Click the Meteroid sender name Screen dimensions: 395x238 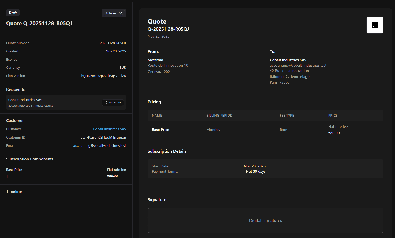(x=155, y=60)
